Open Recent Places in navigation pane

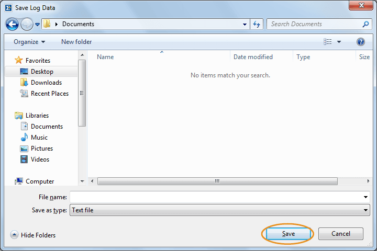pos(49,94)
